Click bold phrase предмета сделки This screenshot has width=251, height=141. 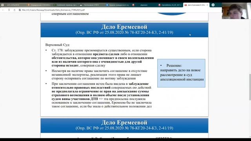(106, 54)
